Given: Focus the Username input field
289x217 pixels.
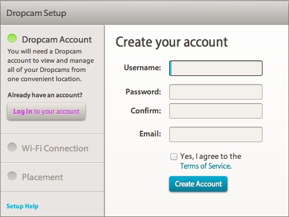Looking at the screenshot, I should point(216,68).
